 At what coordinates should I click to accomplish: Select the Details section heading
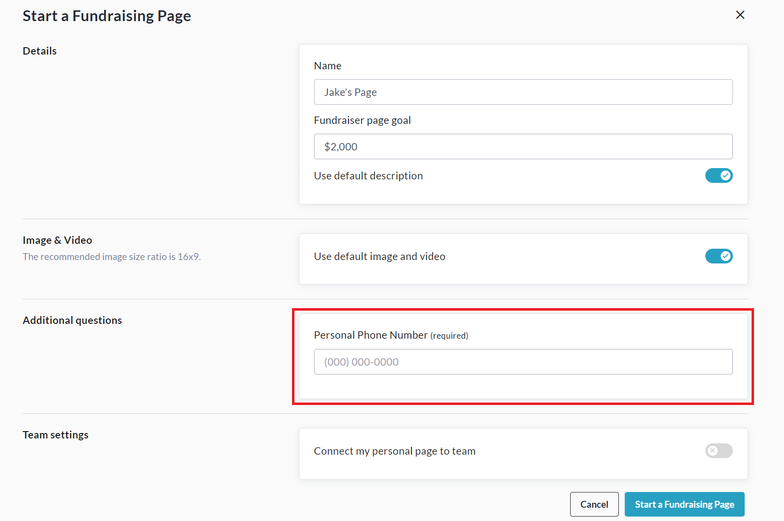click(x=40, y=51)
